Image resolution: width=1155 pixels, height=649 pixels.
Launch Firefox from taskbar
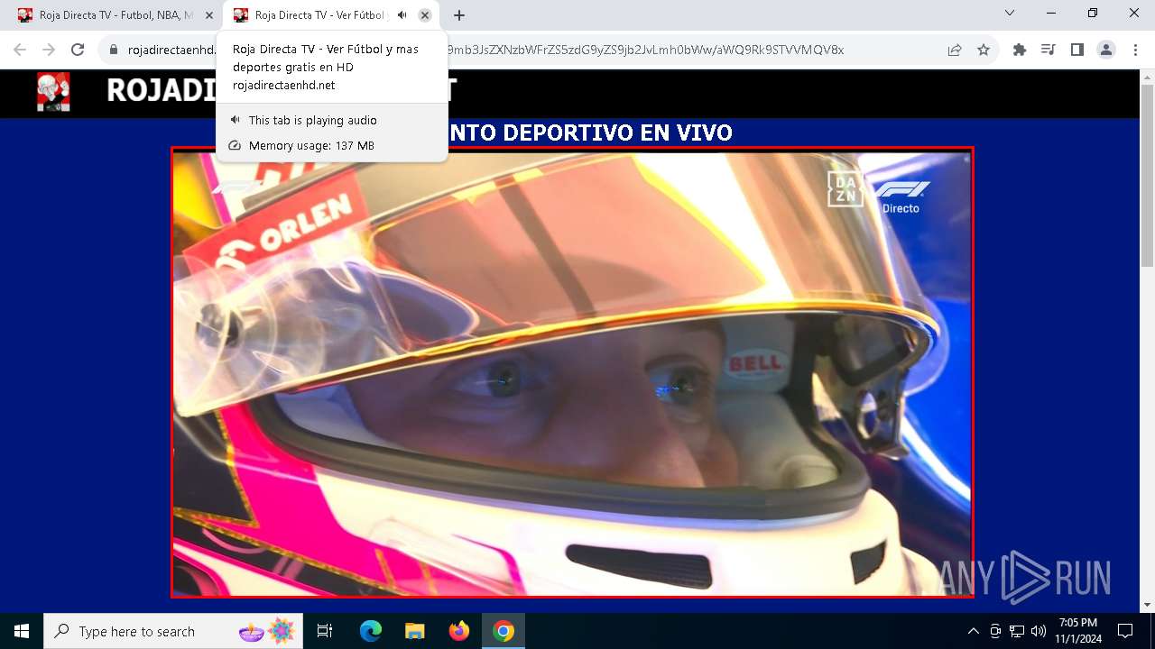click(459, 631)
